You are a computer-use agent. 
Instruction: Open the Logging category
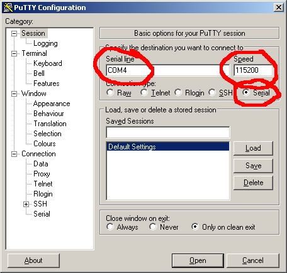coord(45,43)
